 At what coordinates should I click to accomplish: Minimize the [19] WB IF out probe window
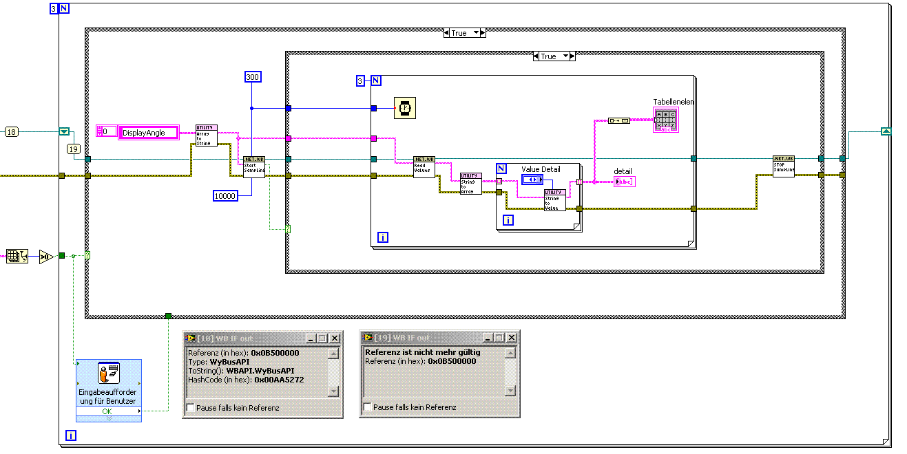click(488, 338)
